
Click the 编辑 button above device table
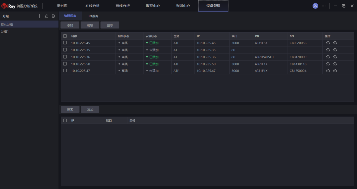click(90, 25)
